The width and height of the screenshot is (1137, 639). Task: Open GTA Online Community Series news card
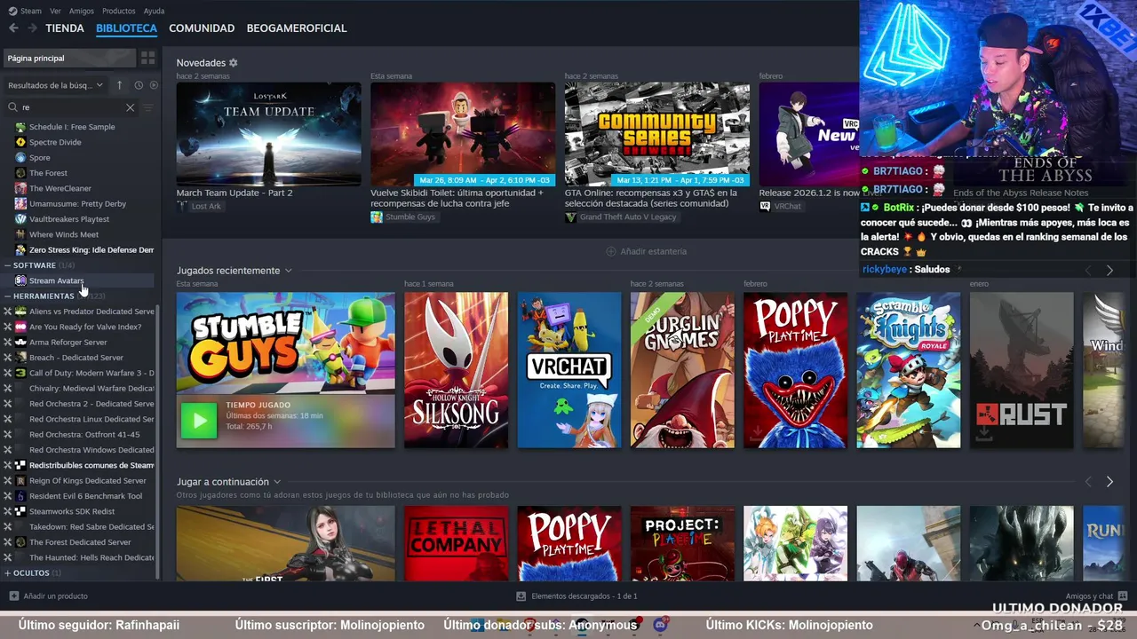pos(656,135)
